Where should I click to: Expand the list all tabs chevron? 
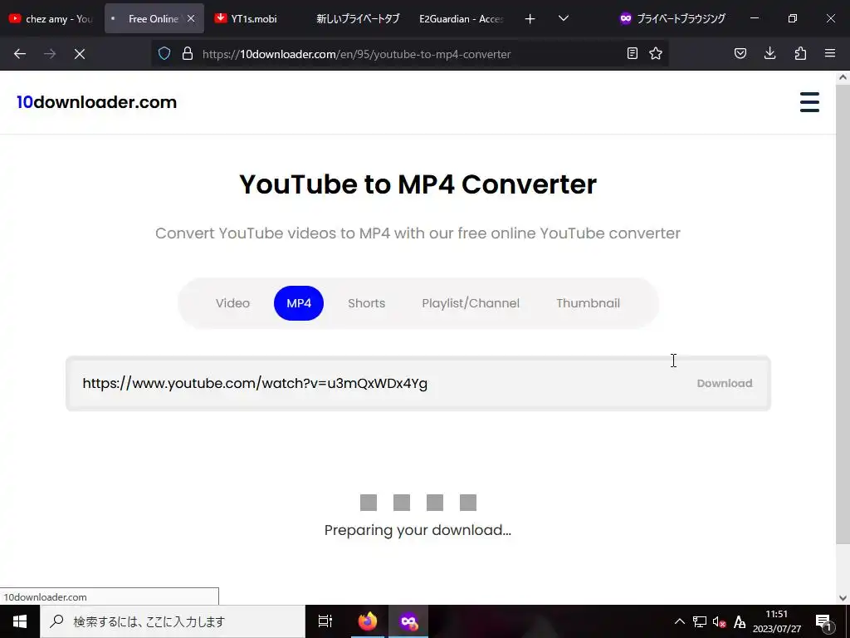pyautogui.click(x=564, y=19)
